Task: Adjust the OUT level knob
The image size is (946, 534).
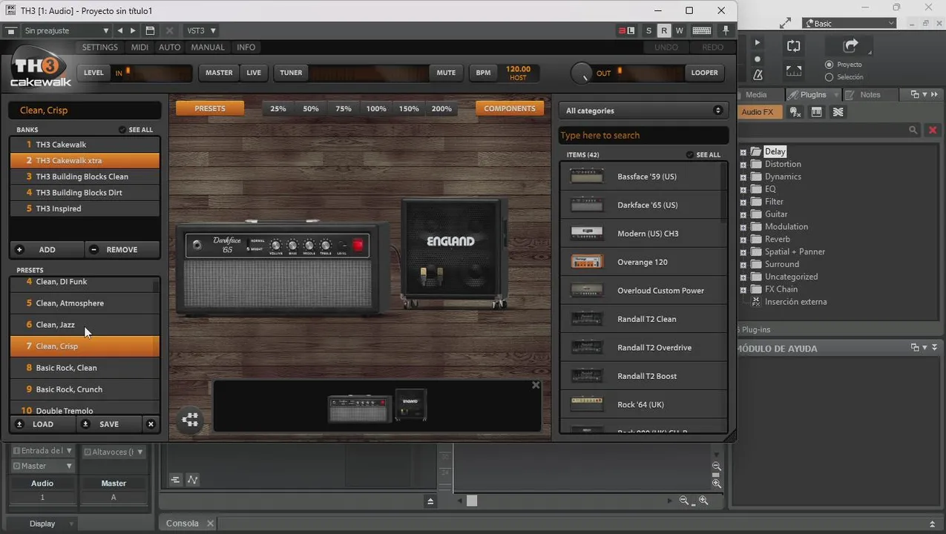Action: [582, 73]
